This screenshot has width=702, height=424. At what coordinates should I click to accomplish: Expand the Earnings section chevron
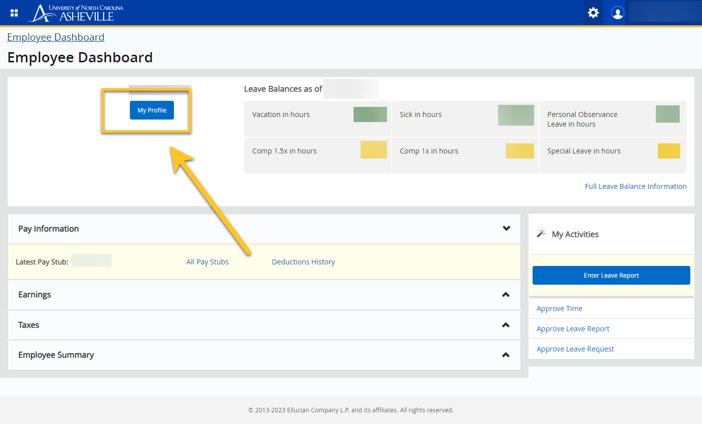[505, 294]
